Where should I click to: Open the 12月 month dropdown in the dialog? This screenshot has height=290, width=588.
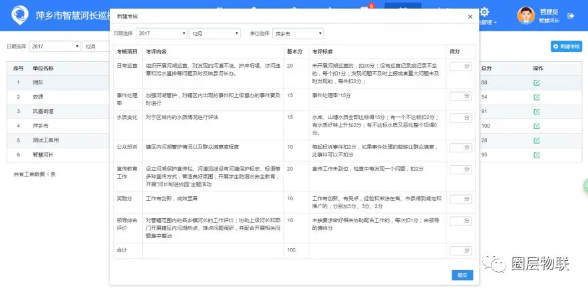tap(214, 33)
